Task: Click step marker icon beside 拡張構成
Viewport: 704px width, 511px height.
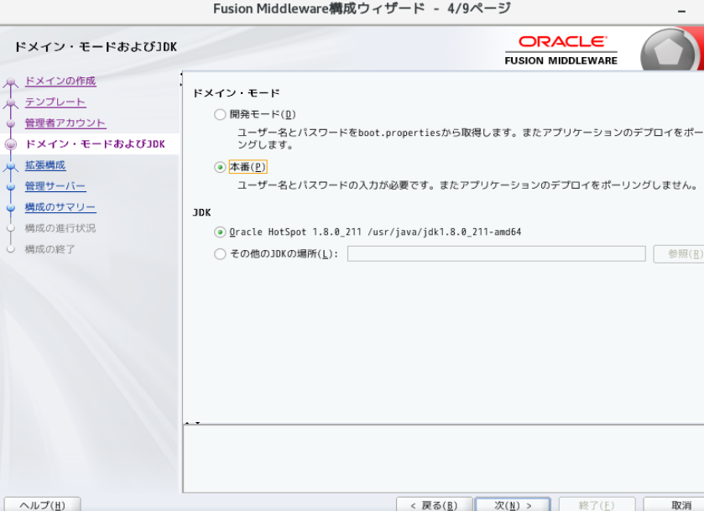Action: 11,166
